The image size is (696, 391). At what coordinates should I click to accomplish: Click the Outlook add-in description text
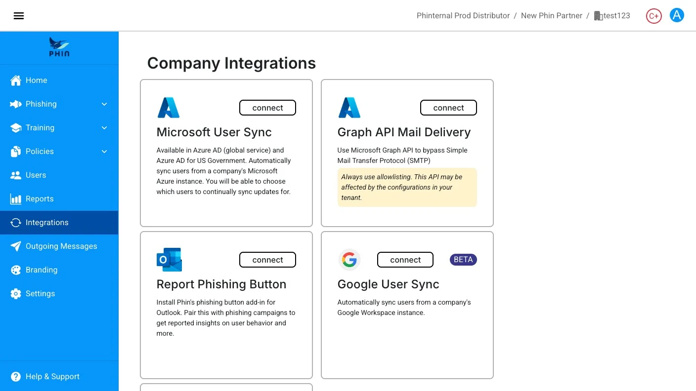click(226, 318)
